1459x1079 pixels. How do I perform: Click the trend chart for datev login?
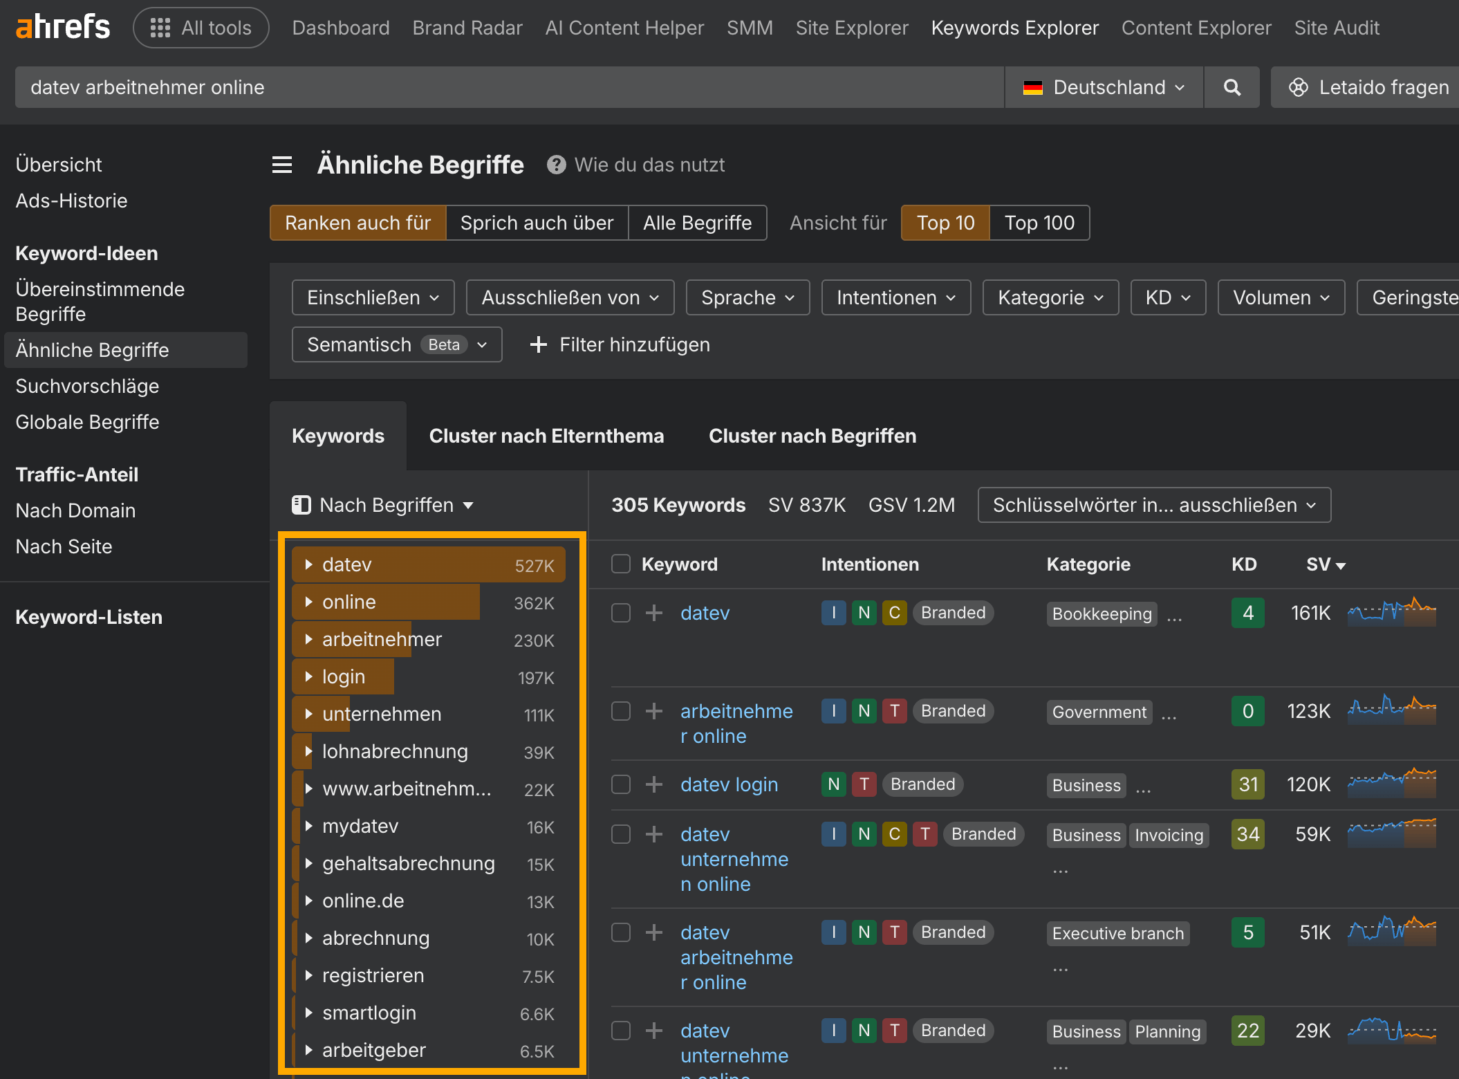1391,784
